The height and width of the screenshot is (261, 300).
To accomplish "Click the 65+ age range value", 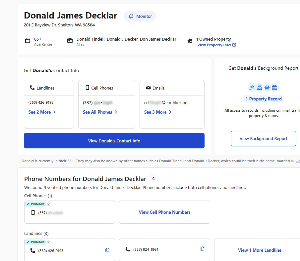I will [x=38, y=39].
